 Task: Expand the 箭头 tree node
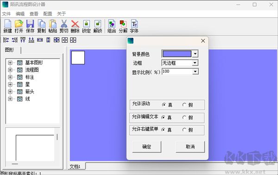(x=10, y=92)
